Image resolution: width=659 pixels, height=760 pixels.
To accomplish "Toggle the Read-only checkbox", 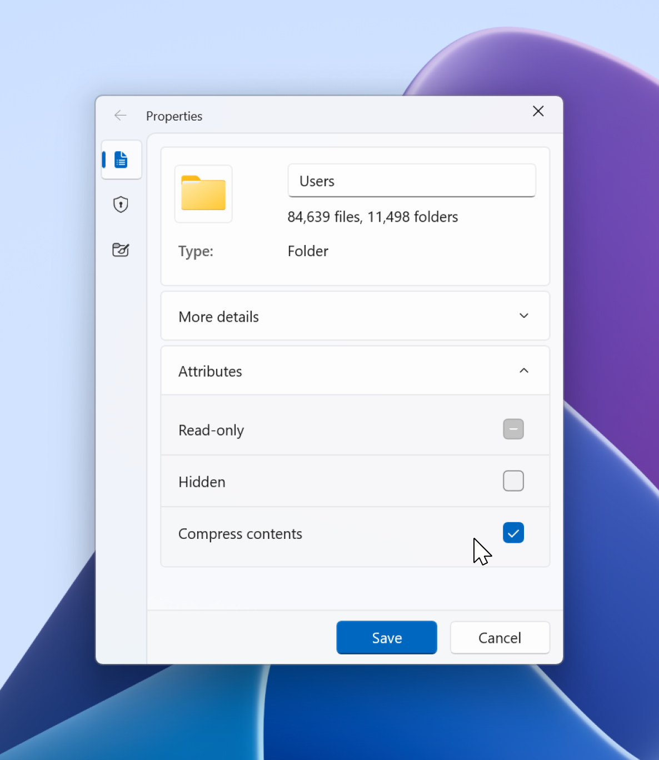I will (513, 429).
